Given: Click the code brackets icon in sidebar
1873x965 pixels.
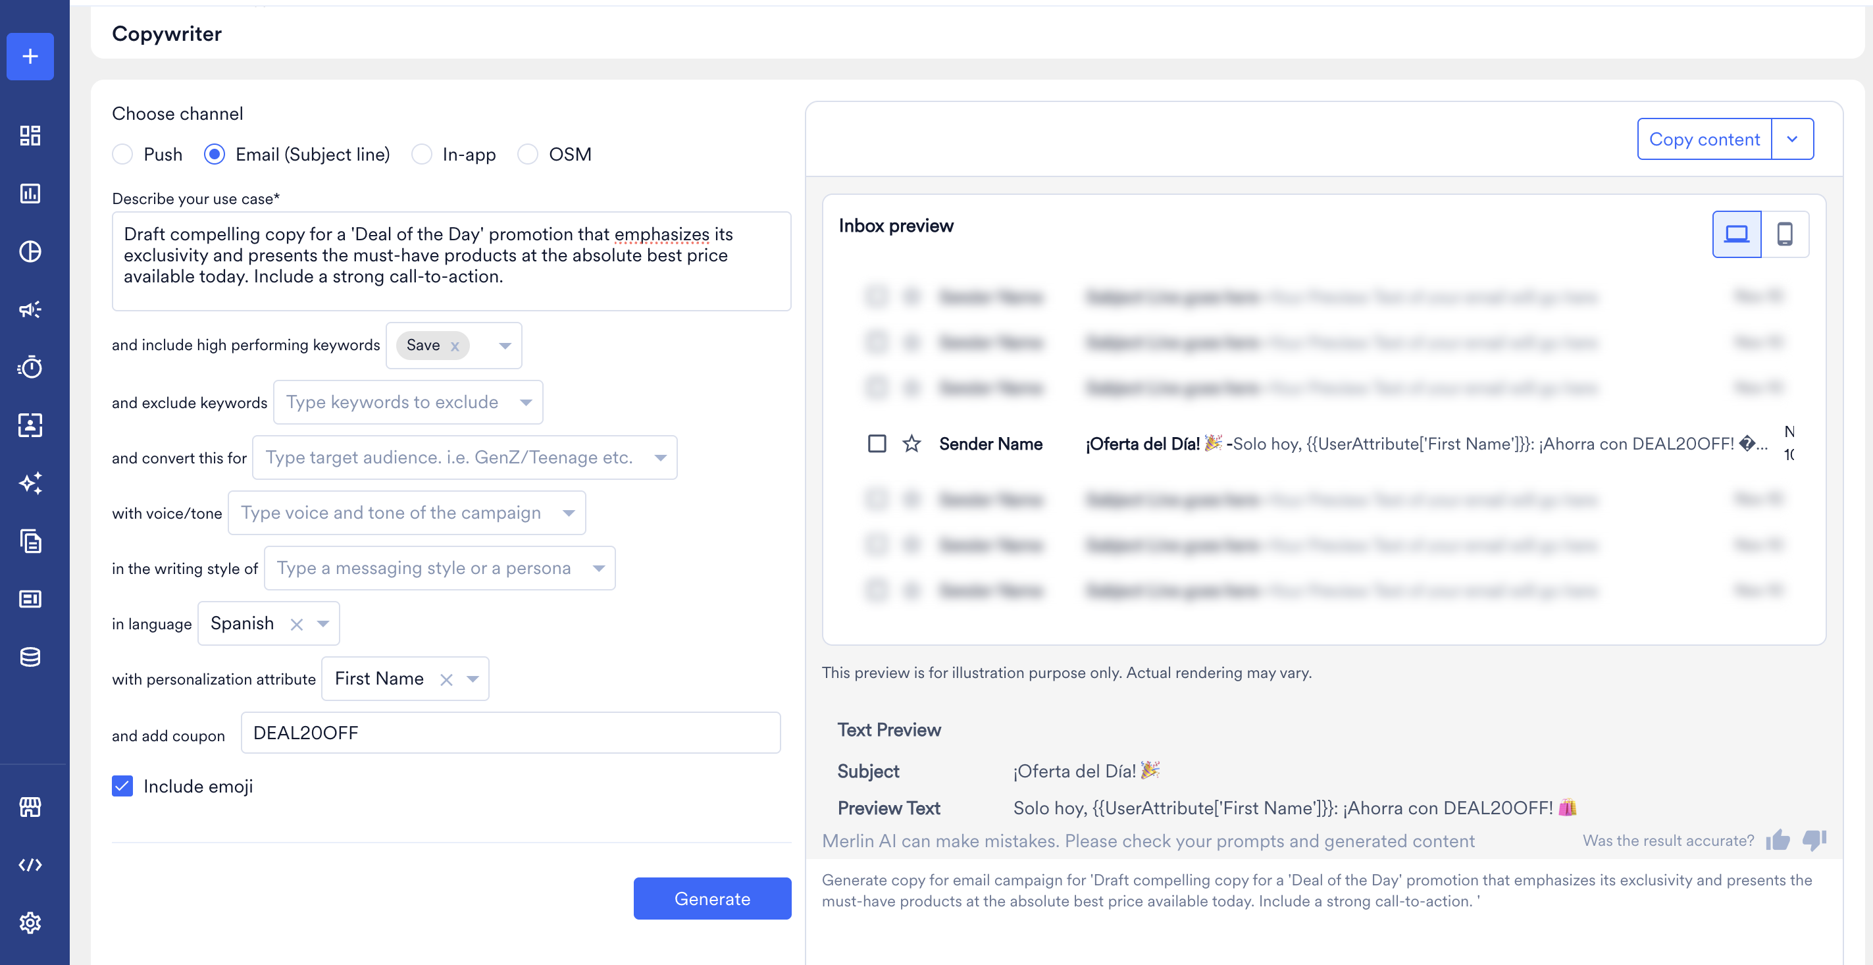Looking at the screenshot, I should (x=30, y=865).
